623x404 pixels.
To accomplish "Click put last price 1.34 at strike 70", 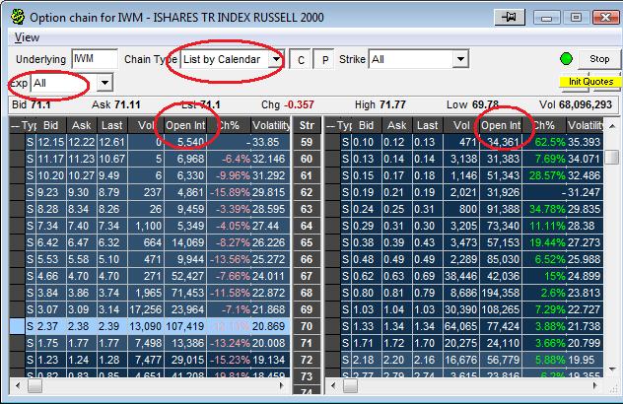I will pos(425,326).
